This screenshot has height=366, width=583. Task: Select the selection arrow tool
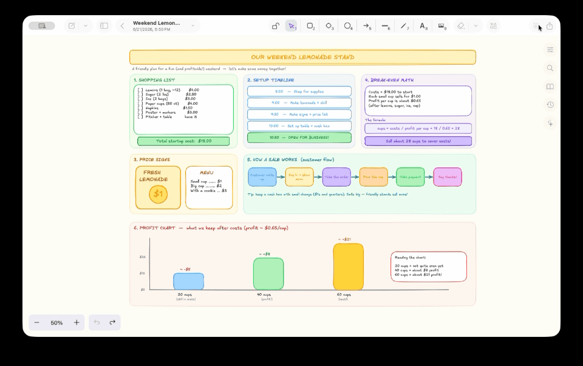pyautogui.click(x=292, y=26)
